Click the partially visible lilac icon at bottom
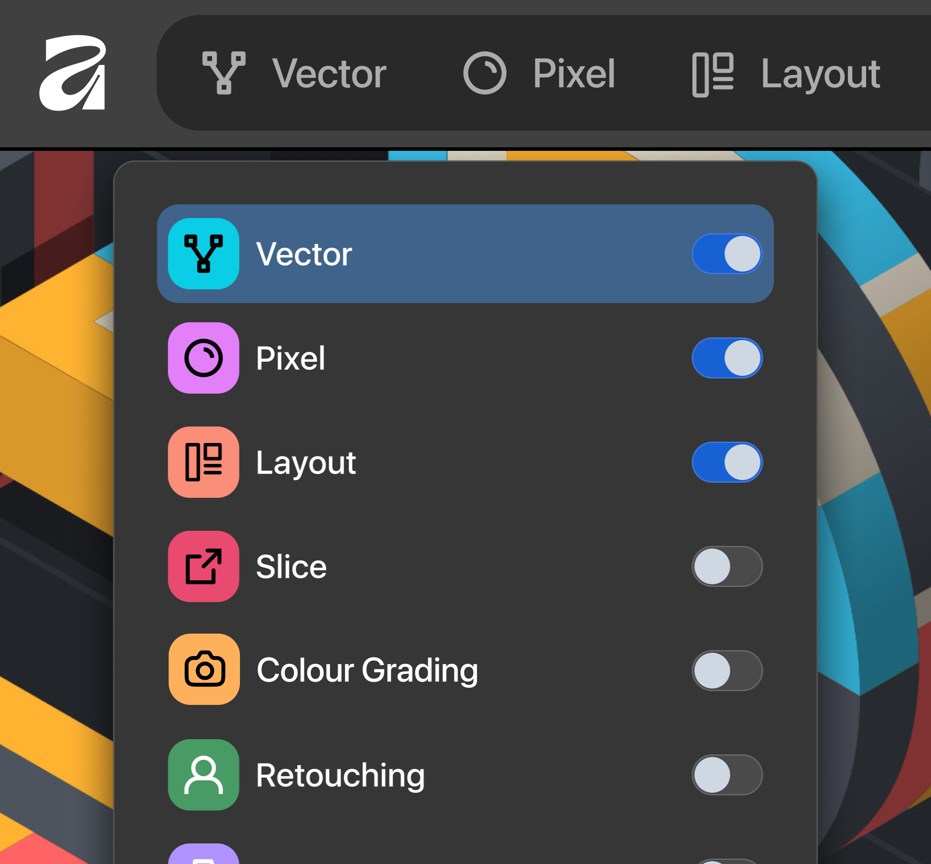The image size is (931, 864). click(x=203, y=855)
